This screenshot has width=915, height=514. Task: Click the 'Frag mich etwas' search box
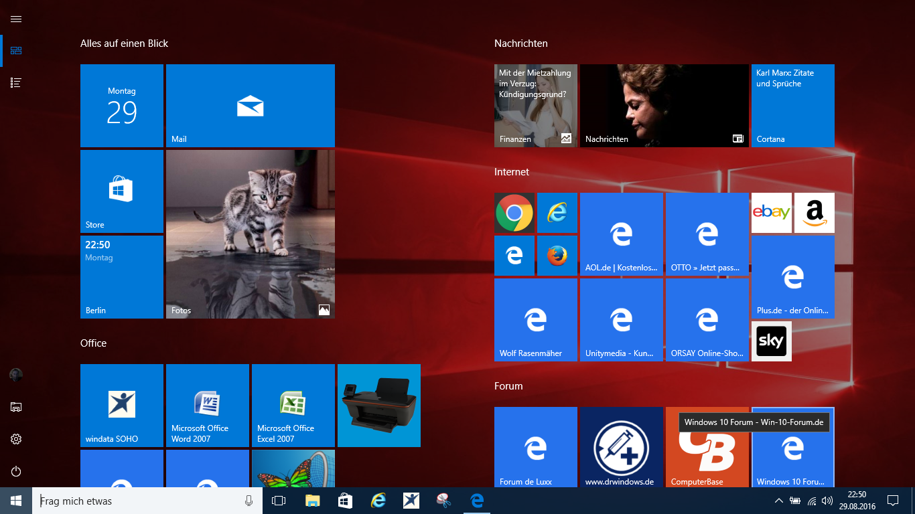pyautogui.click(x=147, y=501)
